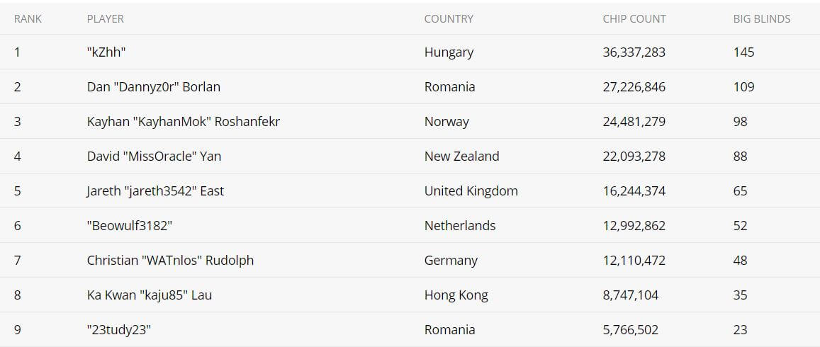The height and width of the screenshot is (347, 820).
Task: Click the New Zealand country cell
Action: (462, 157)
